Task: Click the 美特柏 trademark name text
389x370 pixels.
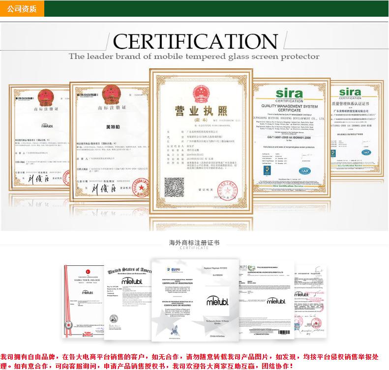Action: click(113, 127)
